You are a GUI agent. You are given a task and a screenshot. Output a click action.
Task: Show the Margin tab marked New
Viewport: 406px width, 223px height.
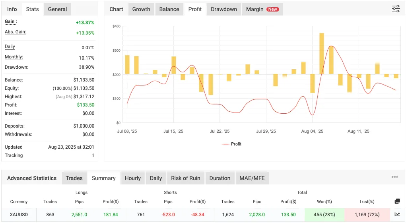click(262, 9)
